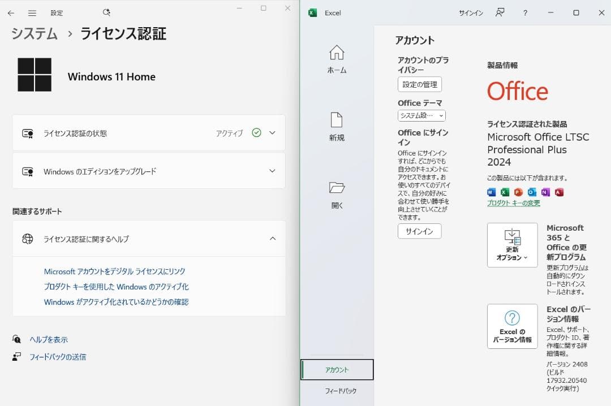
Task: Click the Outlook icon under この製品
Action: [x=531, y=192]
